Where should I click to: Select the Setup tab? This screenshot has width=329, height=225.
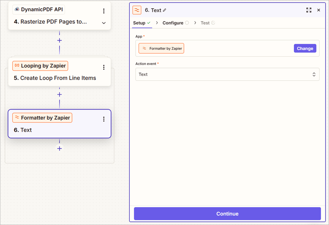point(139,23)
